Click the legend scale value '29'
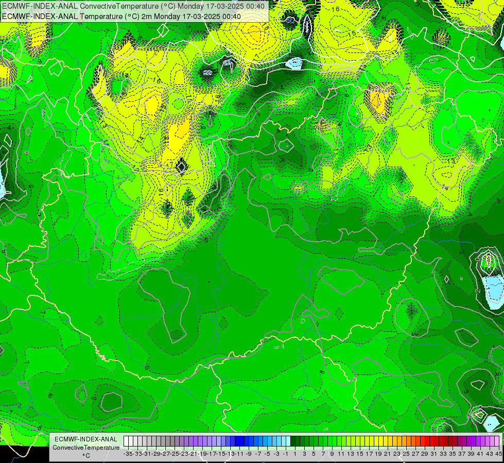Image resolution: width=504 pixels, height=463 pixels. coord(425,454)
